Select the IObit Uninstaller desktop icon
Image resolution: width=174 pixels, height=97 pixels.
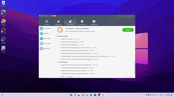pyautogui.click(x=3, y=40)
